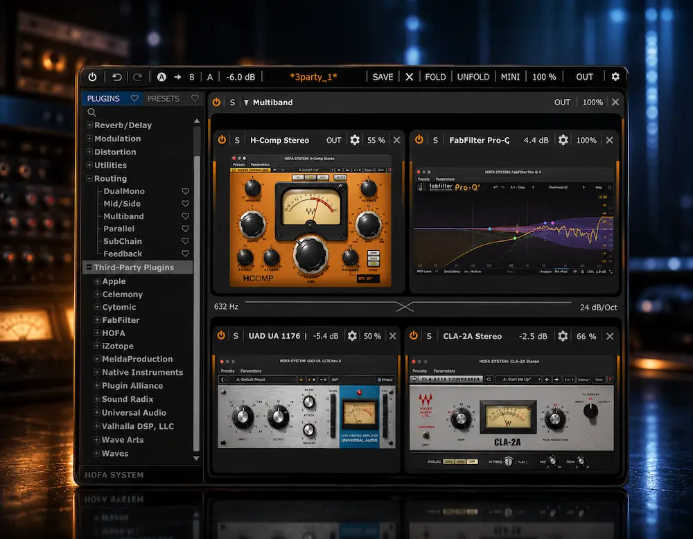Image resolution: width=693 pixels, height=539 pixels.
Task: Open the PLUGINS tab
Action: coord(103,98)
